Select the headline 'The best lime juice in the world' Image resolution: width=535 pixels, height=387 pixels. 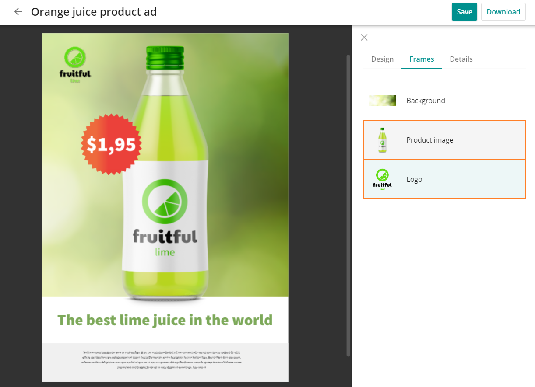[165, 320]
